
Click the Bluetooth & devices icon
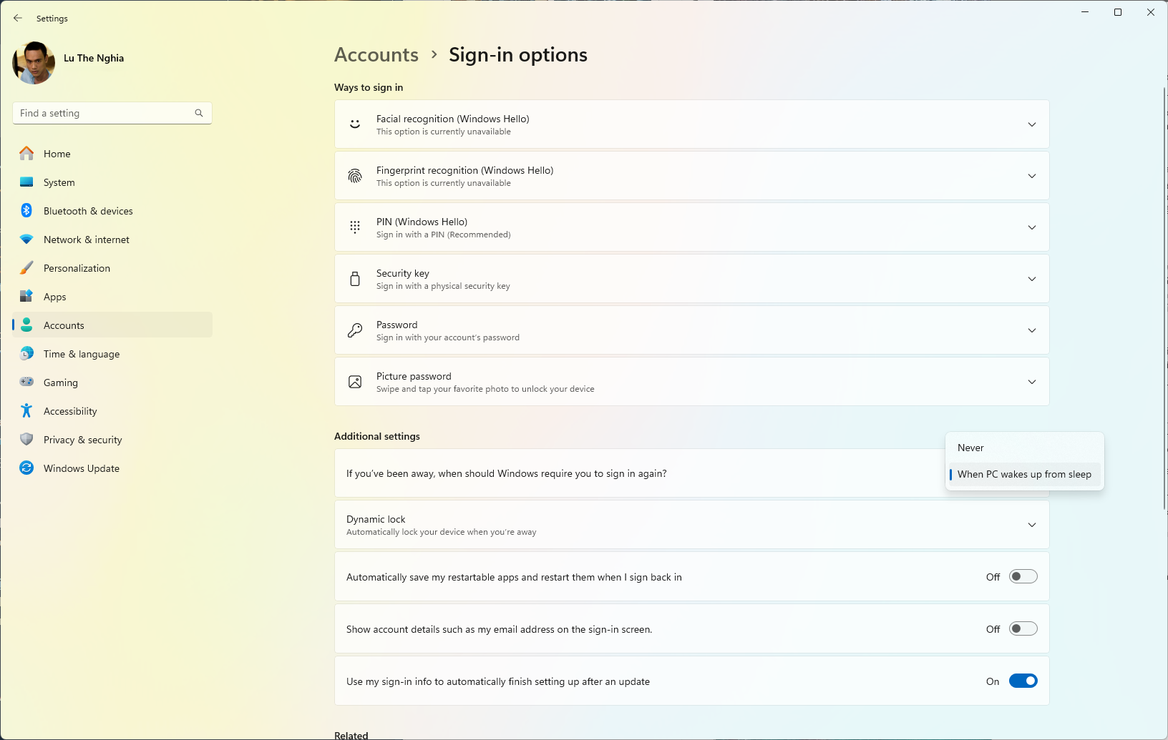point(26,210)
